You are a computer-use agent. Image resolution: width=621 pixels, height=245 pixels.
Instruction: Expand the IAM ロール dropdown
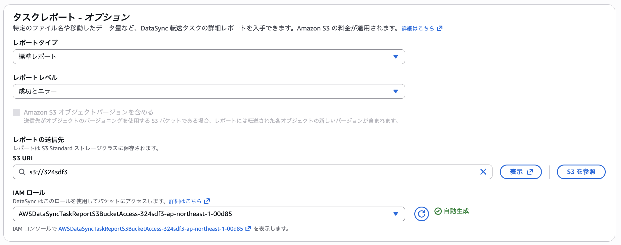(x=209, y=214)
